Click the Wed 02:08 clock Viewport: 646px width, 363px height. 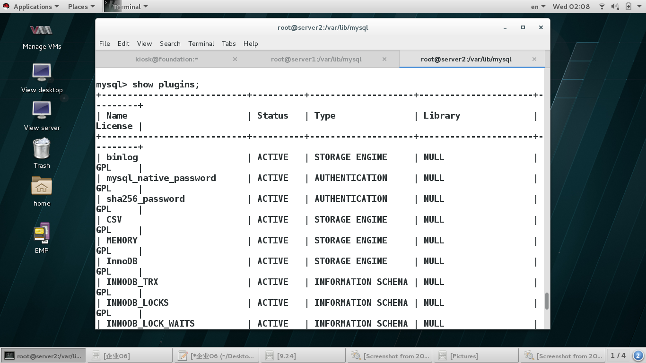[x=571, y=7]
